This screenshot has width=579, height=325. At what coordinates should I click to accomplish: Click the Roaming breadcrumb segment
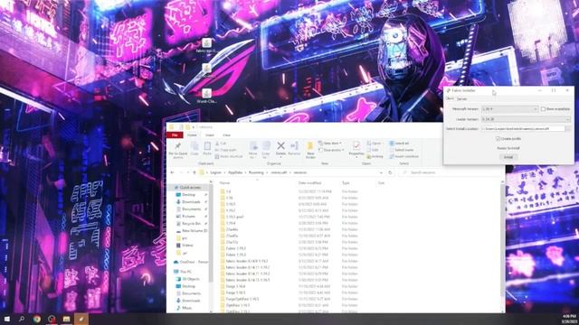(256, 172)
